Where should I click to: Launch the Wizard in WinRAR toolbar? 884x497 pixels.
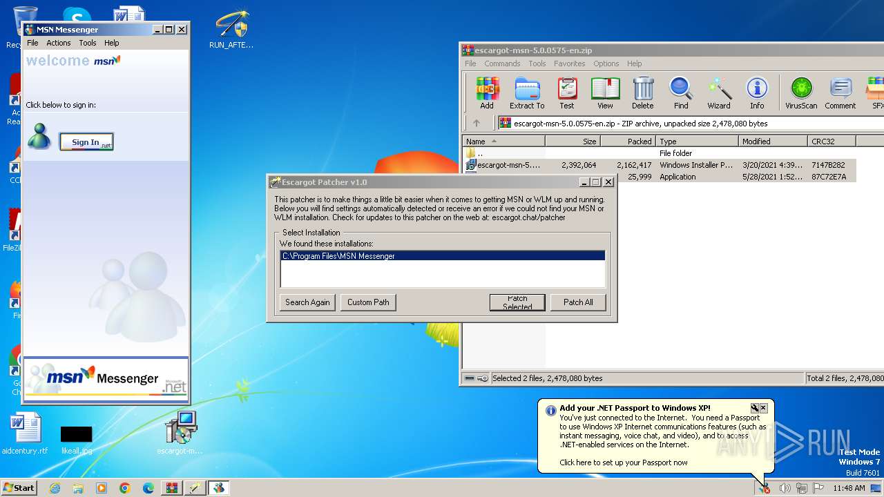719,93
